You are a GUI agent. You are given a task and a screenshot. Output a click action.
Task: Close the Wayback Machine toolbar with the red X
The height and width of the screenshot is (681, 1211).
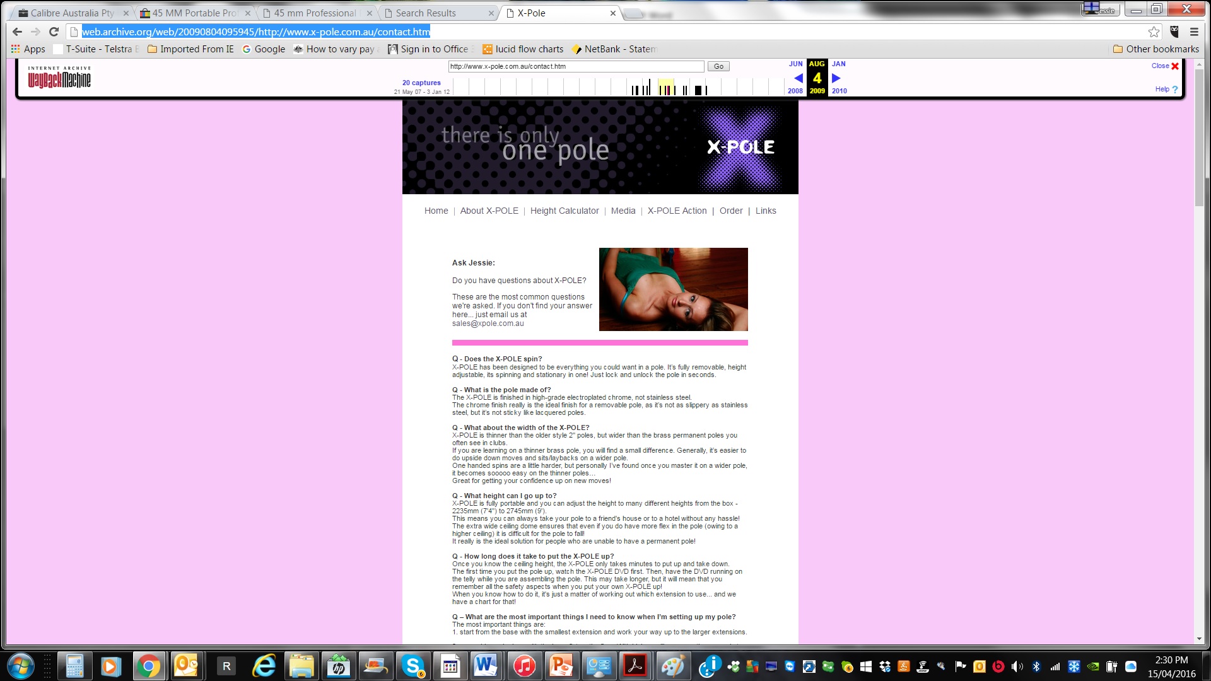point(1175,66)
